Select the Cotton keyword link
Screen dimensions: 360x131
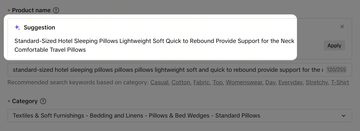coord(181,82)
